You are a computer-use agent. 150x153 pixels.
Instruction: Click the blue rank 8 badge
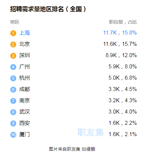coord(13,112)
